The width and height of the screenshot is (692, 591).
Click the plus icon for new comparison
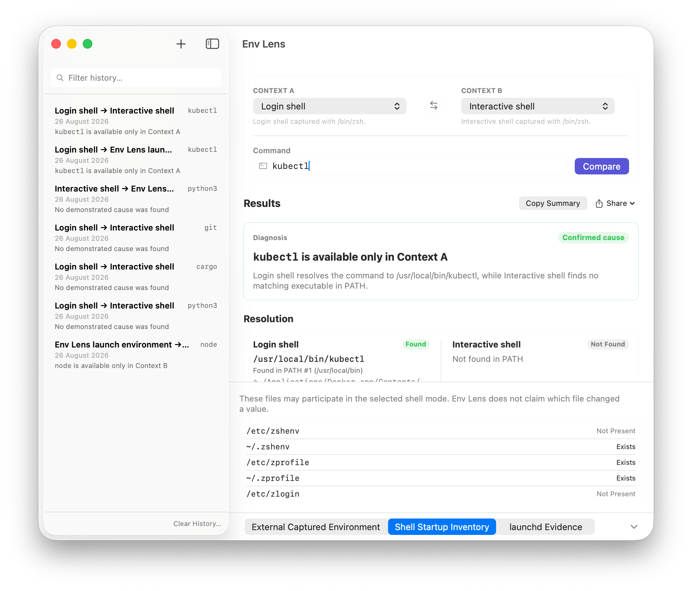click(181, 44)
